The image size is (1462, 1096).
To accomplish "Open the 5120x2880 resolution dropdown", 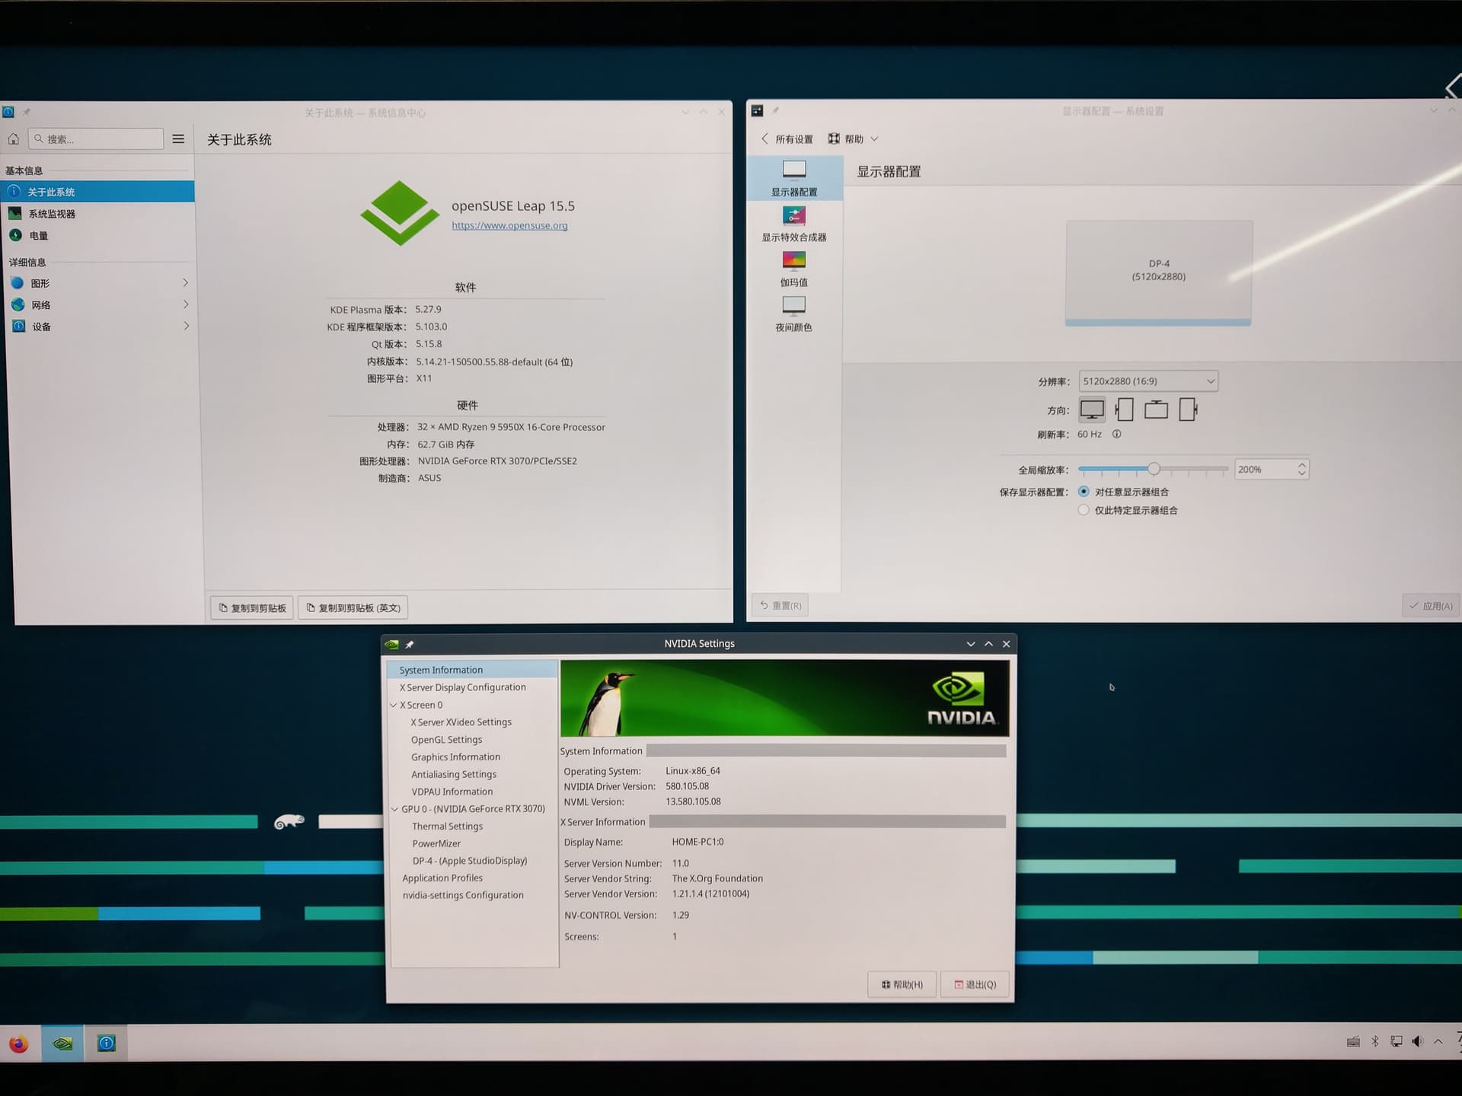I will (x=1148, y=381).
